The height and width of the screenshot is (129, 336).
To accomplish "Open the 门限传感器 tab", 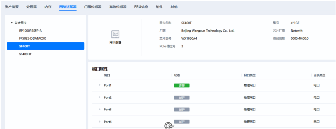I will 93,7.
